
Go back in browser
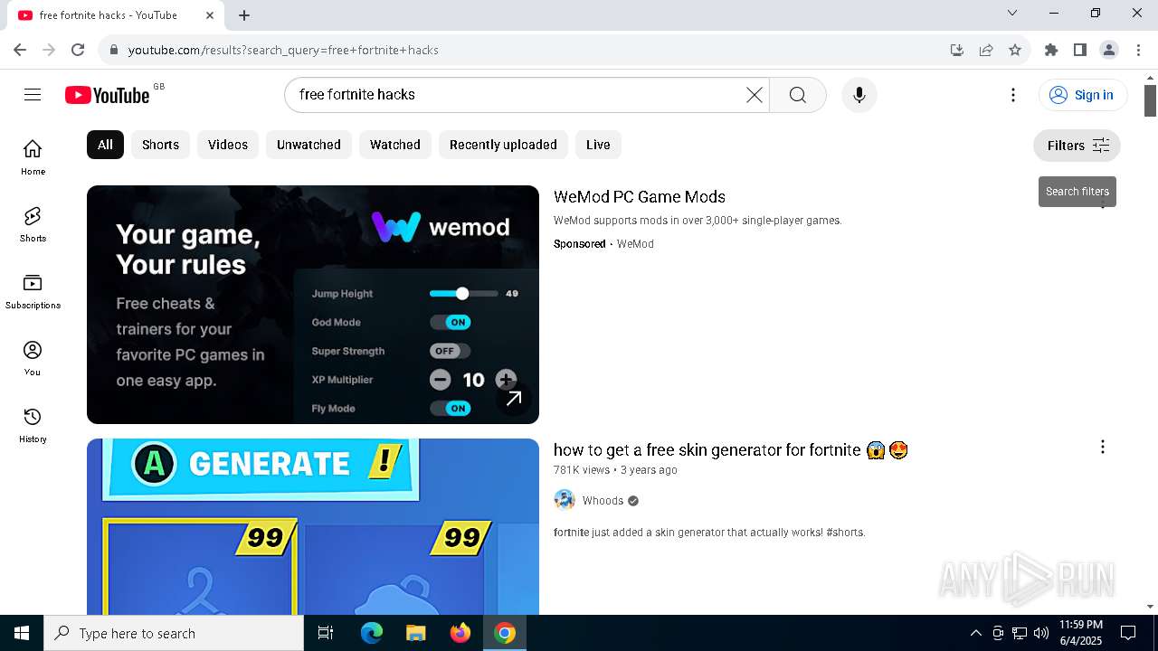click(20, 50)
